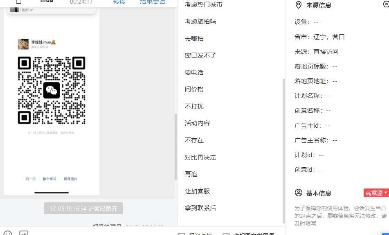Viewport: 389px width, 235px height.
Task: Click the 设备 row
Action: 306,22
